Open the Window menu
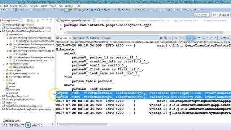The height and width of the screenshot is (130, 231). [69, 6]
